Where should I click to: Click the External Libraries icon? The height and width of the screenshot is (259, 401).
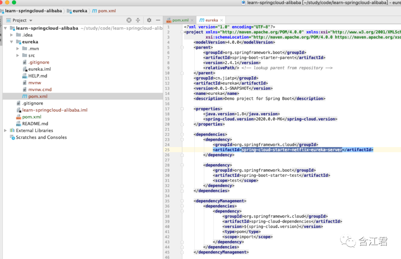pos(12,130)
